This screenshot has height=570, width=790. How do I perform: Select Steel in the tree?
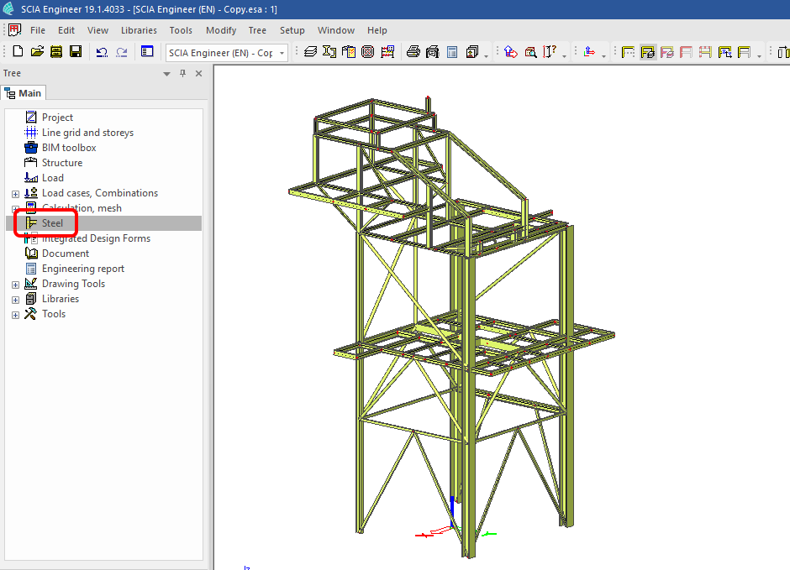point(52,223)
